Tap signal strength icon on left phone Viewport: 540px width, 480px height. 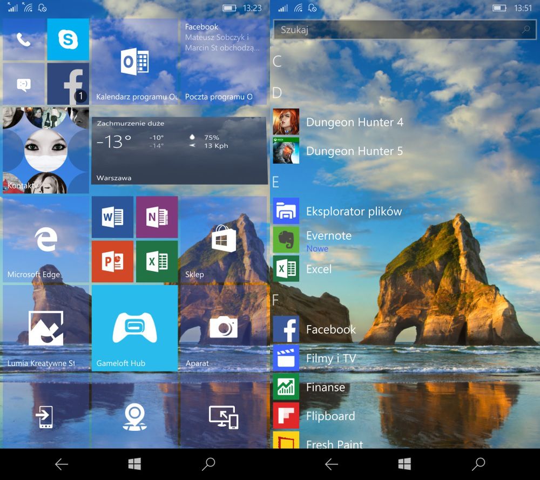point(12,8)
